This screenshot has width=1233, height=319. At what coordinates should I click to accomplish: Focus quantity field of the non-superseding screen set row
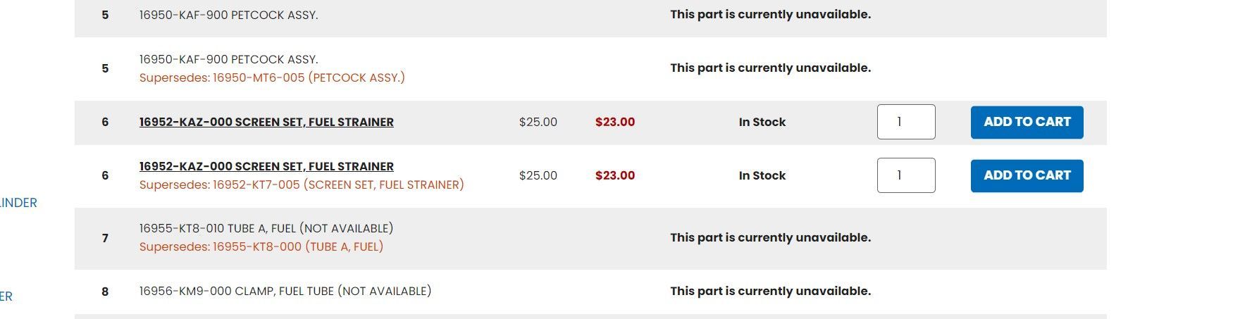(x=906, y=122)
